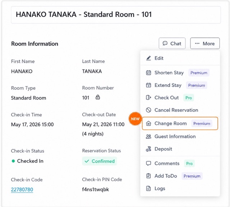Click the speech bubble icon beside Comments
This screenshot has width=230, height=207.
point(148,163)
